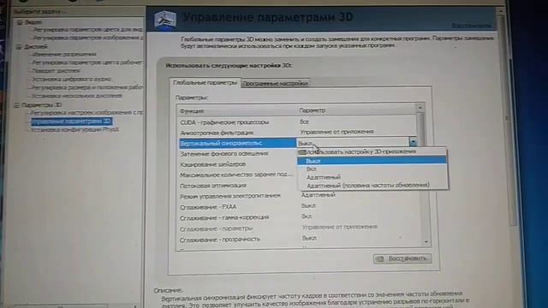
Task: Select the 'Вкл' dropdown option
Action: point(372,169)
